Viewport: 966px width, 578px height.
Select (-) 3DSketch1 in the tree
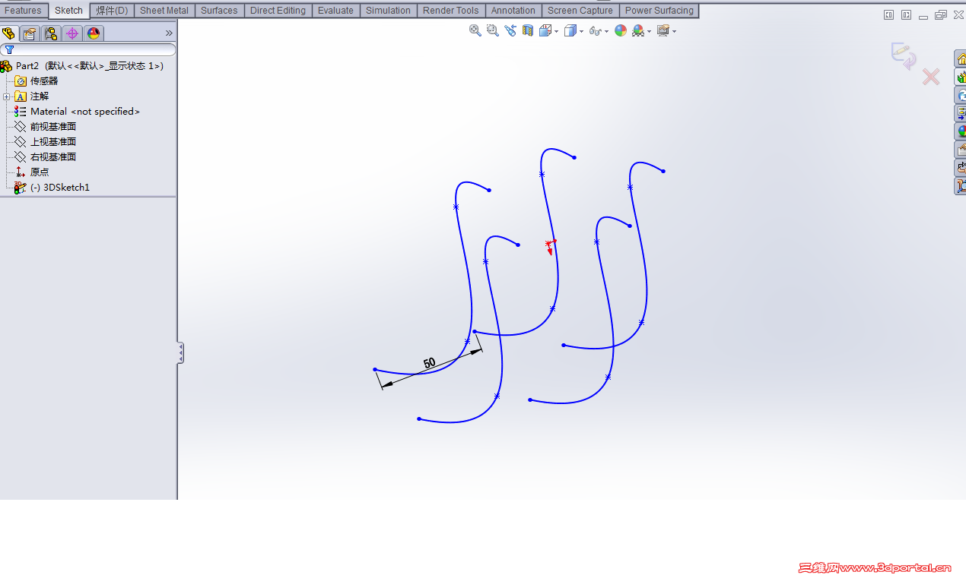(x=52, y=187)
